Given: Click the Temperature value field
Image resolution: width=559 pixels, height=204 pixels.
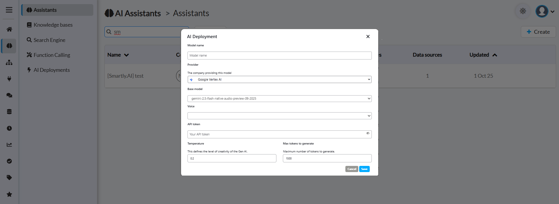Looking at the screenshot, I should [232, 158].
